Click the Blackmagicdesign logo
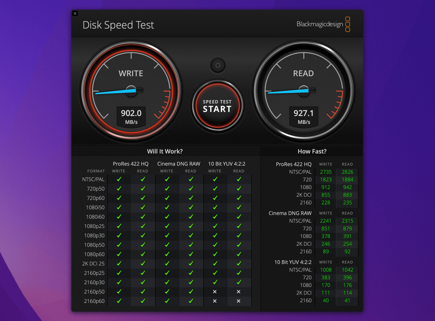 click(323, 24)
